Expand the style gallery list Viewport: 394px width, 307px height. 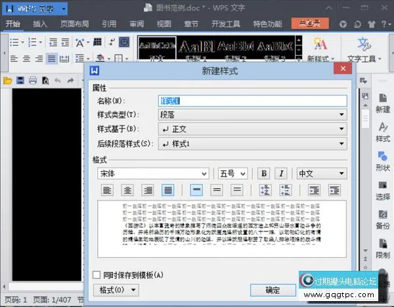point(299,60)
